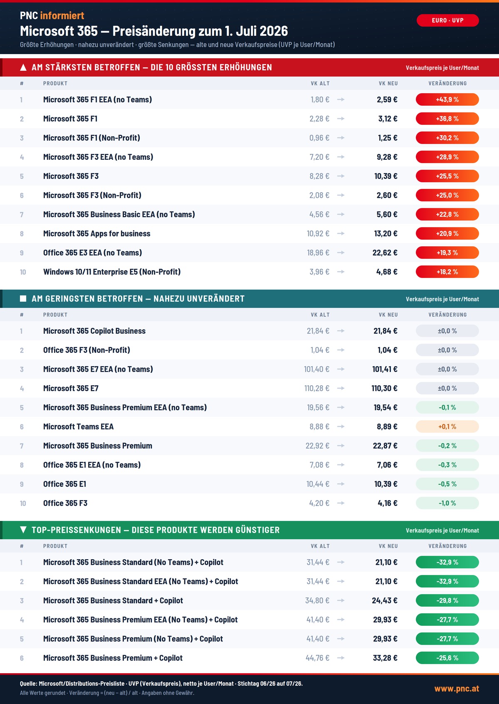Select Microsoft 365 Business Premium (No Teams) + Copilot
Image resolution: width=499 pixels, height=704 pixels.
pyautogui.click(x=133, y=639)
